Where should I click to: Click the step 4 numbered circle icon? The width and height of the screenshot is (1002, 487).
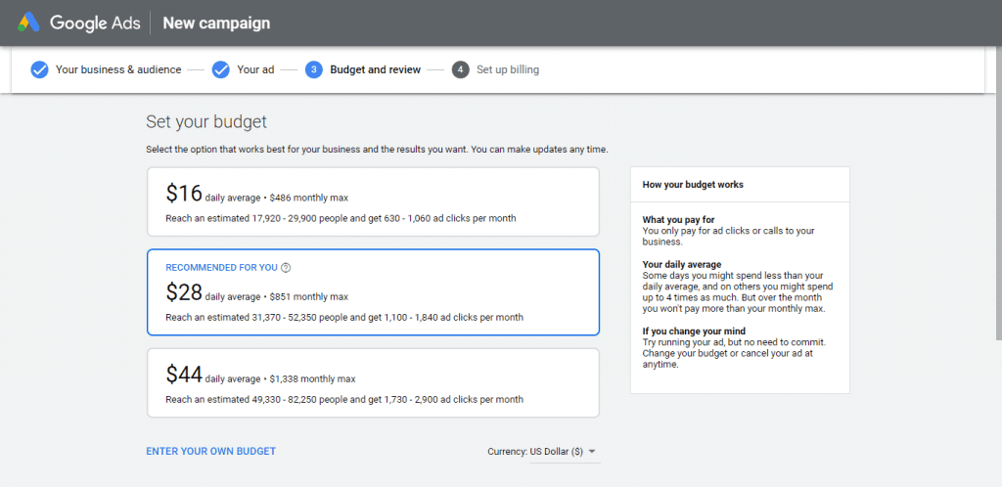[460, 69]
